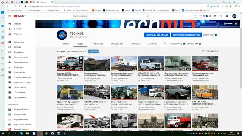Open the YouTube apps grid icon
The width and height of the screenshot is (242, 136).
point(221,16)
